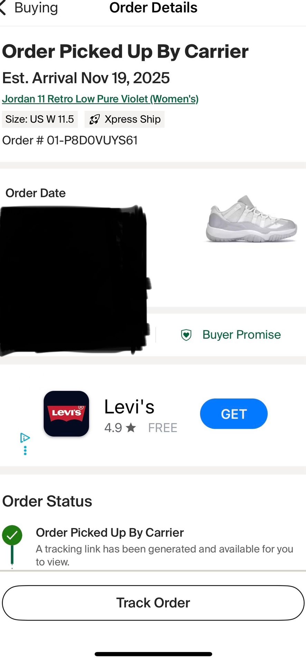Tap the Levi's ad title
The height and width of the screenshot is (663, 306).
click(x=129, y=407)
